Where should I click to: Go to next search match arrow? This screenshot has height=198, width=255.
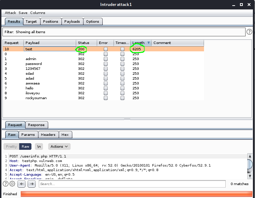(x=32, y=184)
